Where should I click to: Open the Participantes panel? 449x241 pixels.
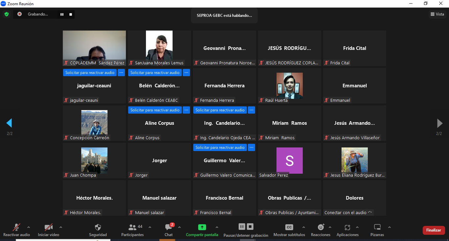tap(132, 227)
